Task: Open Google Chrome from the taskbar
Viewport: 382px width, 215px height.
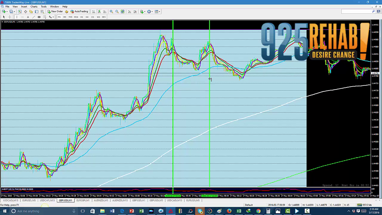Action: point(258,211)
